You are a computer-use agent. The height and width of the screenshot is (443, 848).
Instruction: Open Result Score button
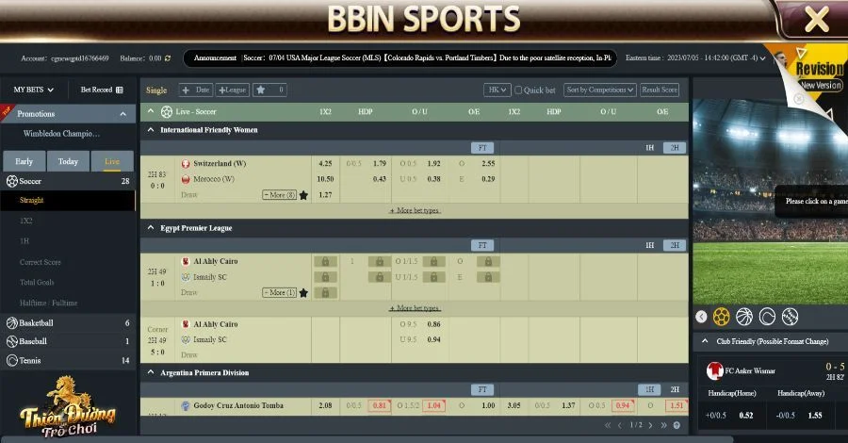coord(660,90)
